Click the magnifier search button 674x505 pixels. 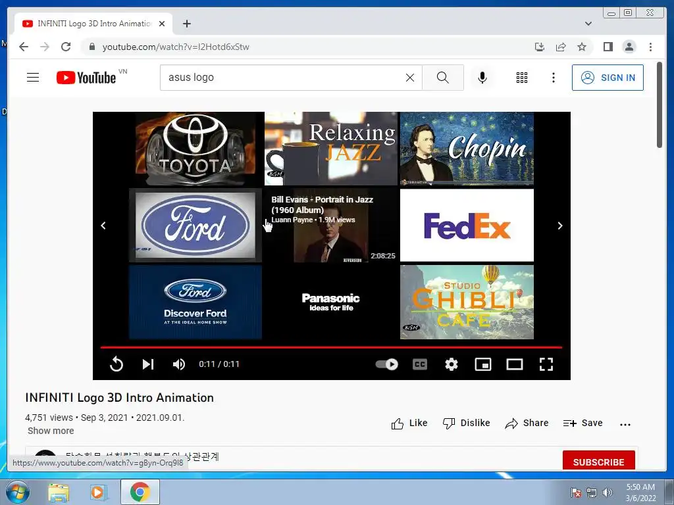tap(443, 78)
